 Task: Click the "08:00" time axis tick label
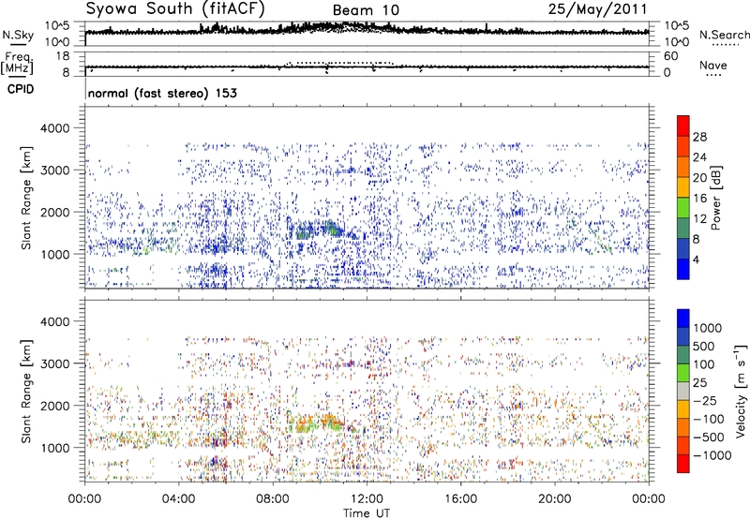click(273, 499)
